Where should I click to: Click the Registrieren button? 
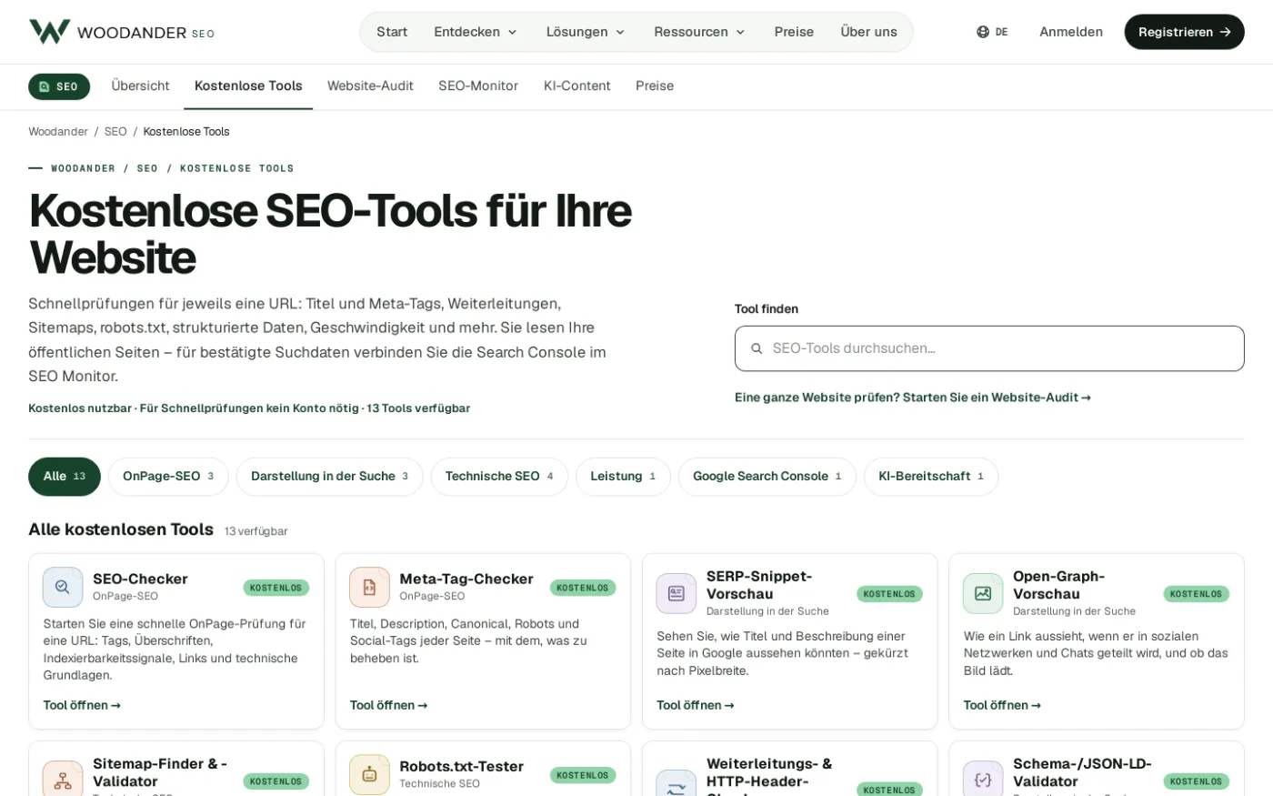coord(1184,32)
